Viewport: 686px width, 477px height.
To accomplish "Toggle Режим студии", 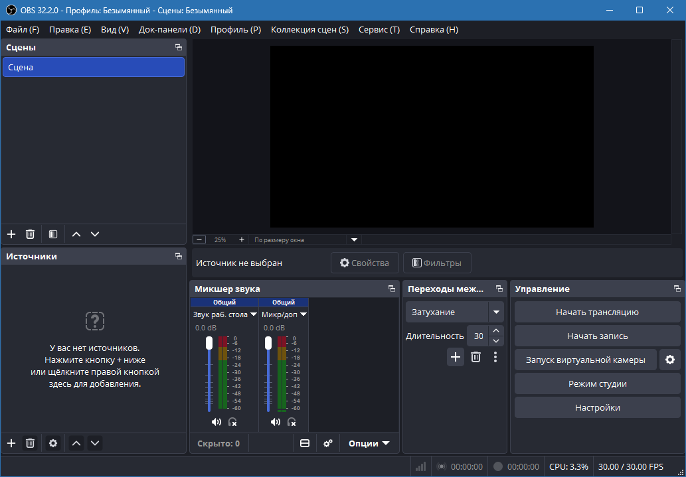I will click(x=597, y=384).
